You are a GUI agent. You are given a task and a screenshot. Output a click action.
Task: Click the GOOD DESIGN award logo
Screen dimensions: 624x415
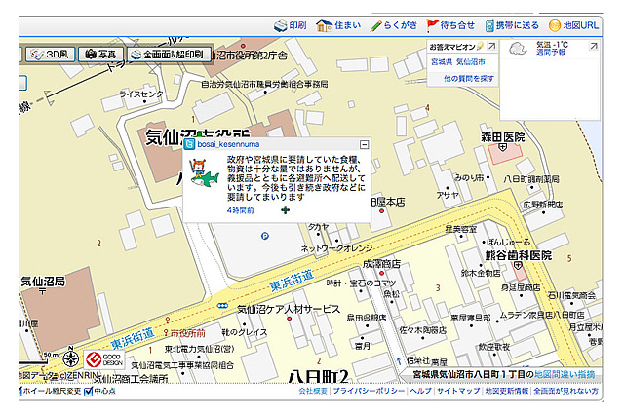click(x=104, y=359)
